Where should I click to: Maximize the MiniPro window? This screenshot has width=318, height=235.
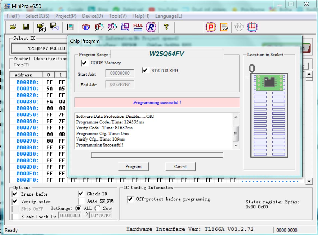pyautogui.click(x=291, y=4)
